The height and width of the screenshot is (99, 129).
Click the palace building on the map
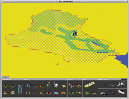click(x=75, y=34)
